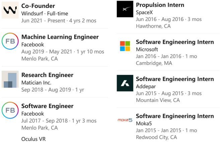This screenshot has width=221, height=142.
Task: Click the Machine Learning Engineer title
Action: (x=60, y=37)
